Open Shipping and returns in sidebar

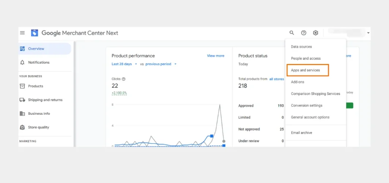pos(45,100)
